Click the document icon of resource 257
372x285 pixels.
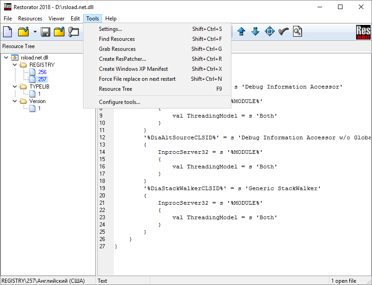[x=32, y=79]
